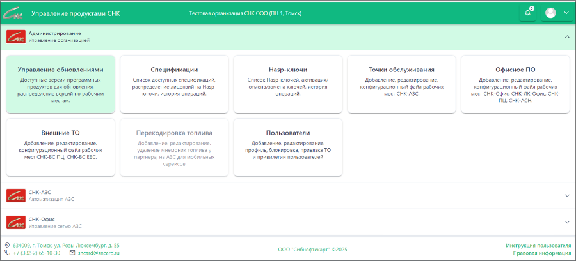Viewport: 576px width, 261px height.
Task: Open the notifications bell icon
Action: click(527, 13)
